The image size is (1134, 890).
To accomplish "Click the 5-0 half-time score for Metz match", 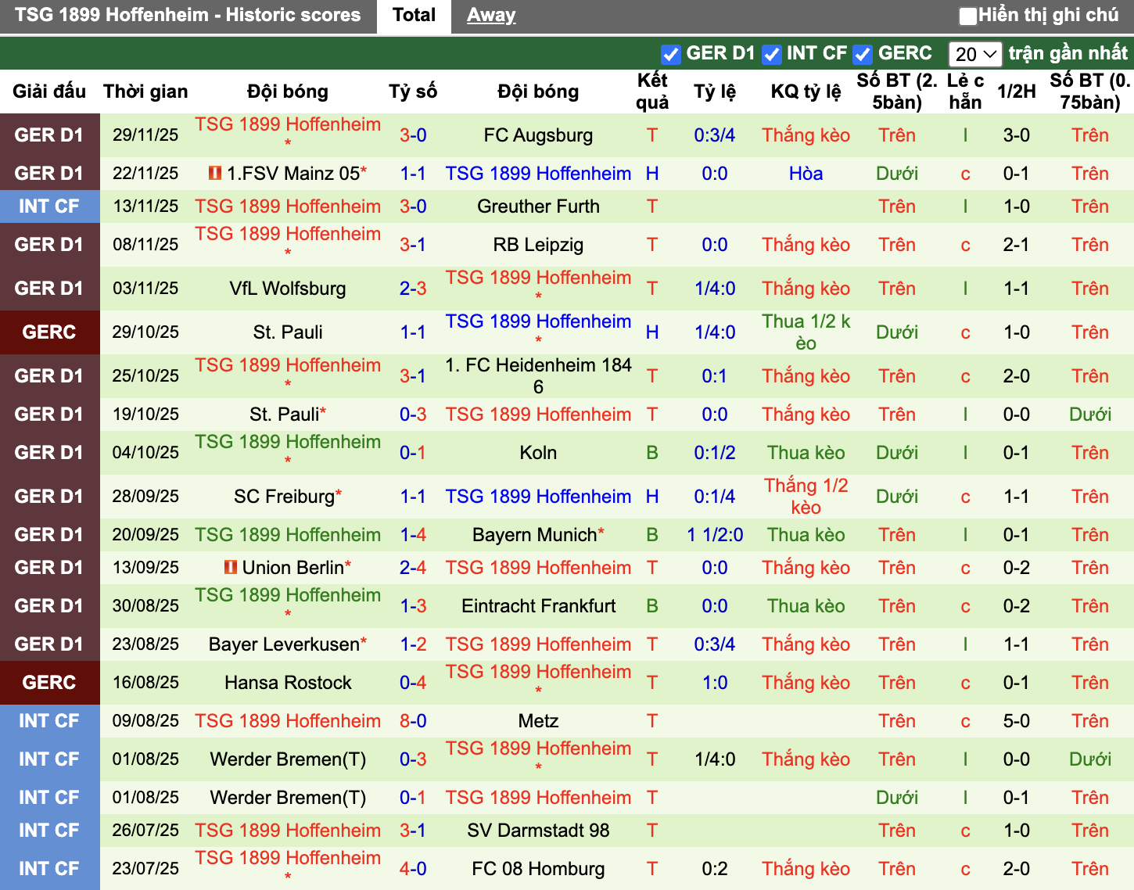I will (1016, 721).
